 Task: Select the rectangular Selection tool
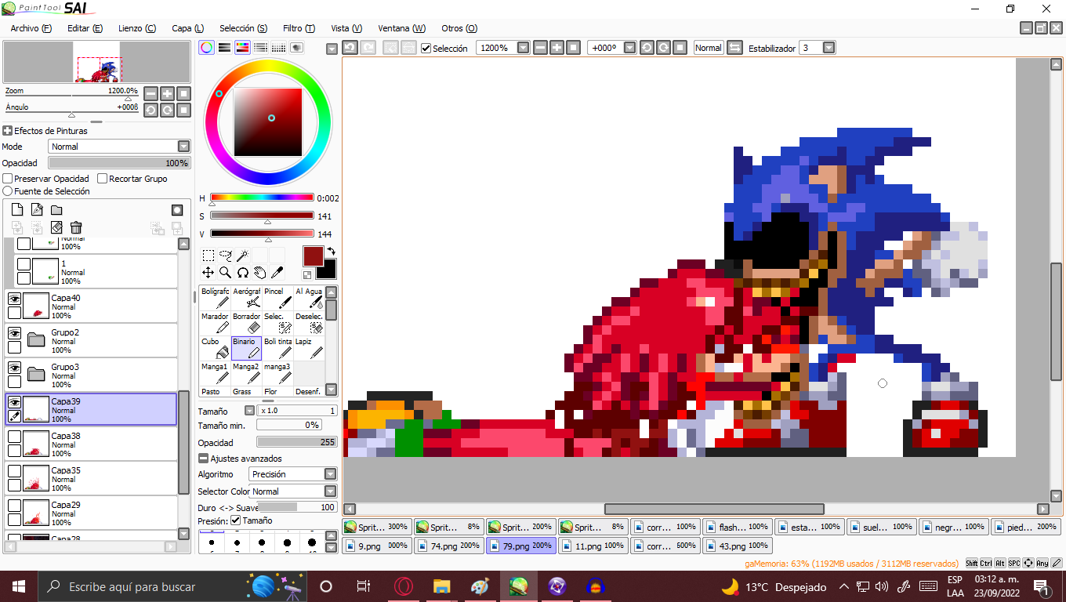[x=208, y=256]
